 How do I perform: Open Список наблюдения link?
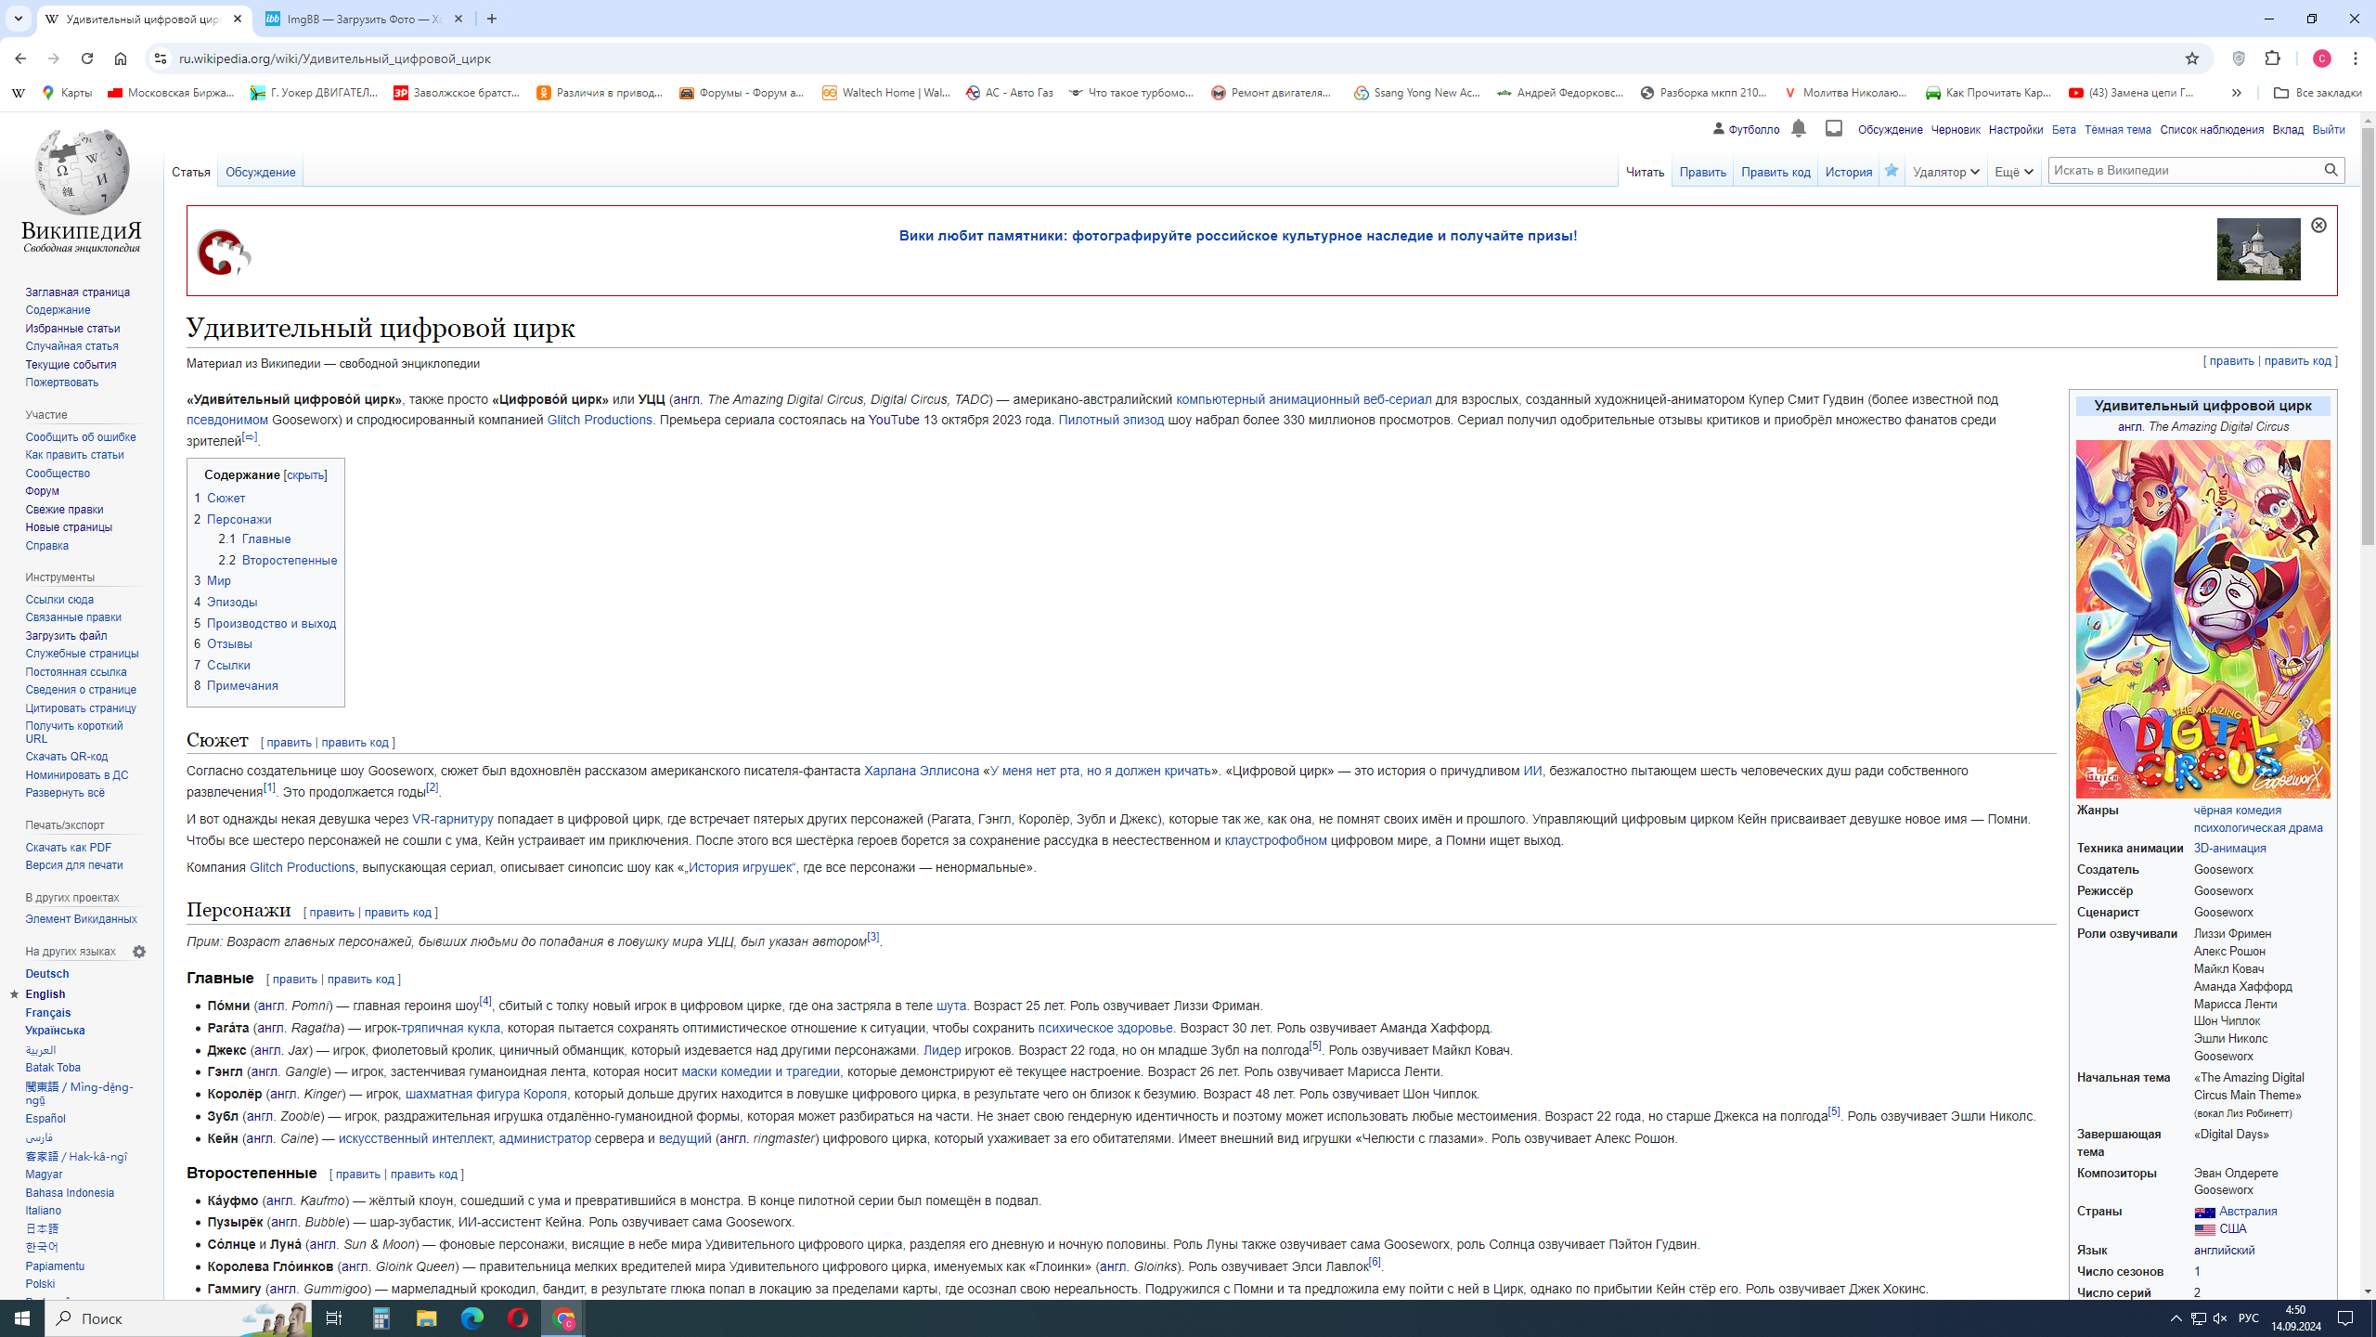point(2212,130)
